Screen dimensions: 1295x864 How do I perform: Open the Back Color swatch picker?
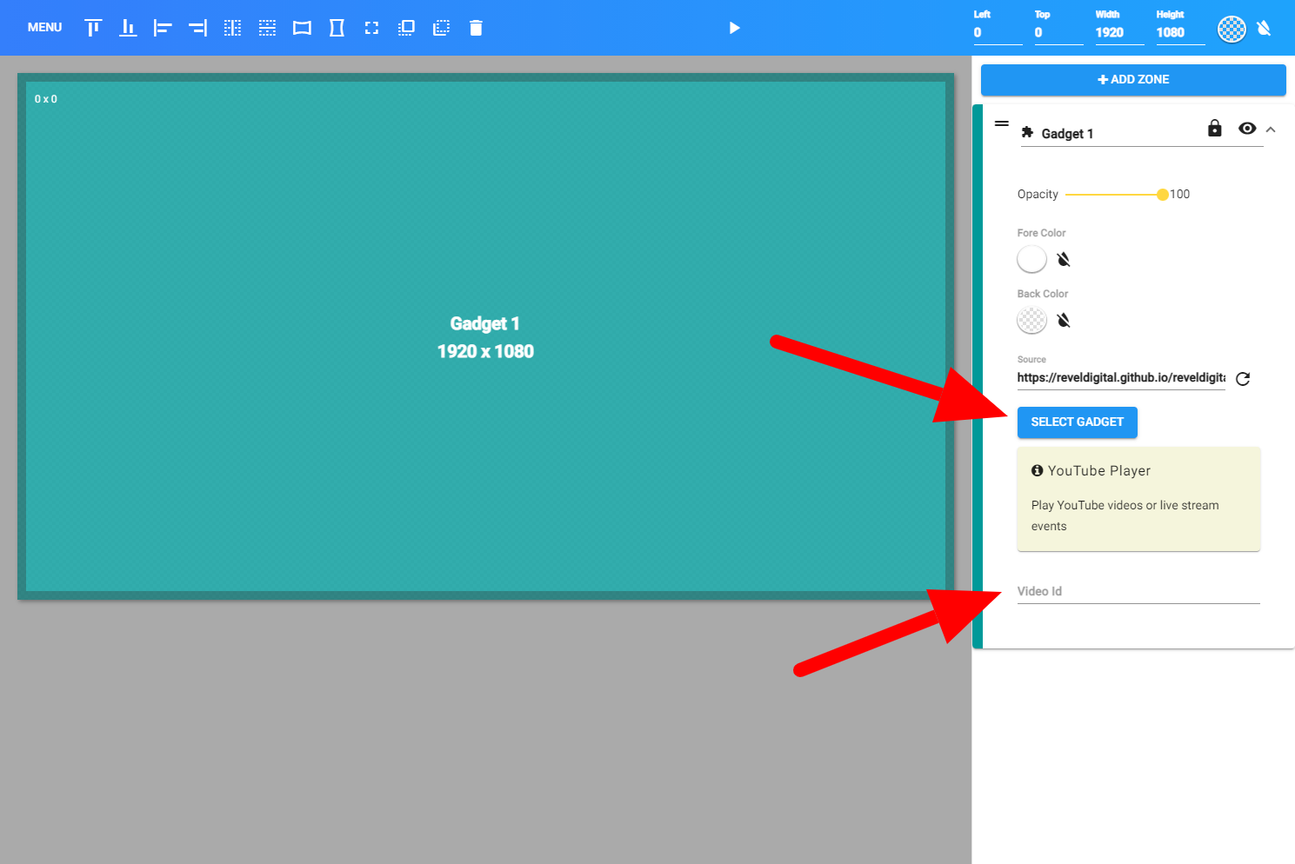pos(1031,321)
